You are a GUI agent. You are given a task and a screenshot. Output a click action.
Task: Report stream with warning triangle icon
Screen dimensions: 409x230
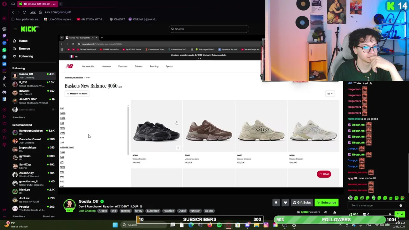335,212
